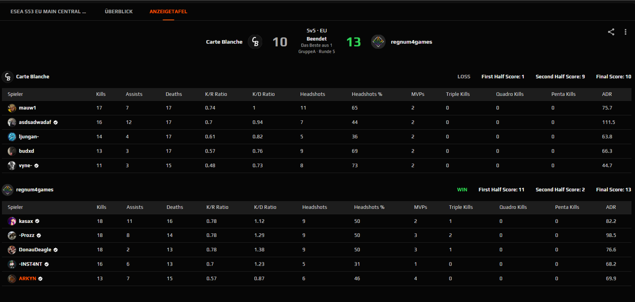Screen dimensions: 635x302
Task: Click ADR column header in Carte Blanche table
Action: tap(607, 94)
